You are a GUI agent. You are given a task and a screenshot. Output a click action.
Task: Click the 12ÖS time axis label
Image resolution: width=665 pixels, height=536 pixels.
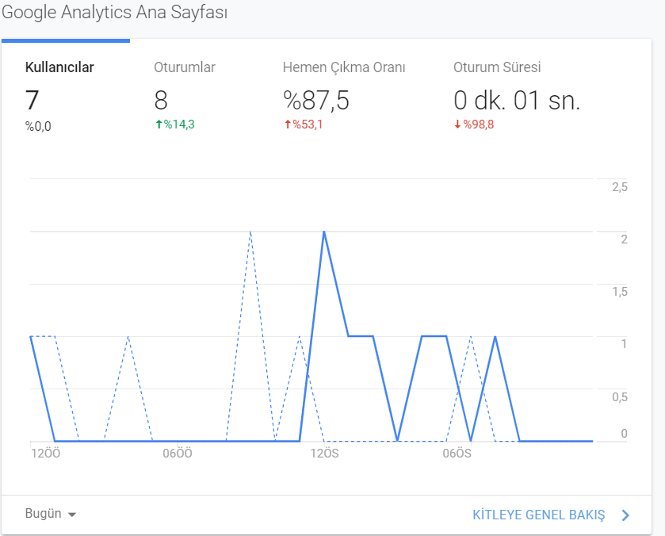coord(324,454)
